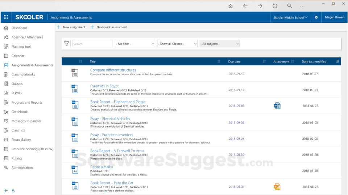Click into the Search input field
This screenshot has height=195, width=348.
[x=92, y=44]
